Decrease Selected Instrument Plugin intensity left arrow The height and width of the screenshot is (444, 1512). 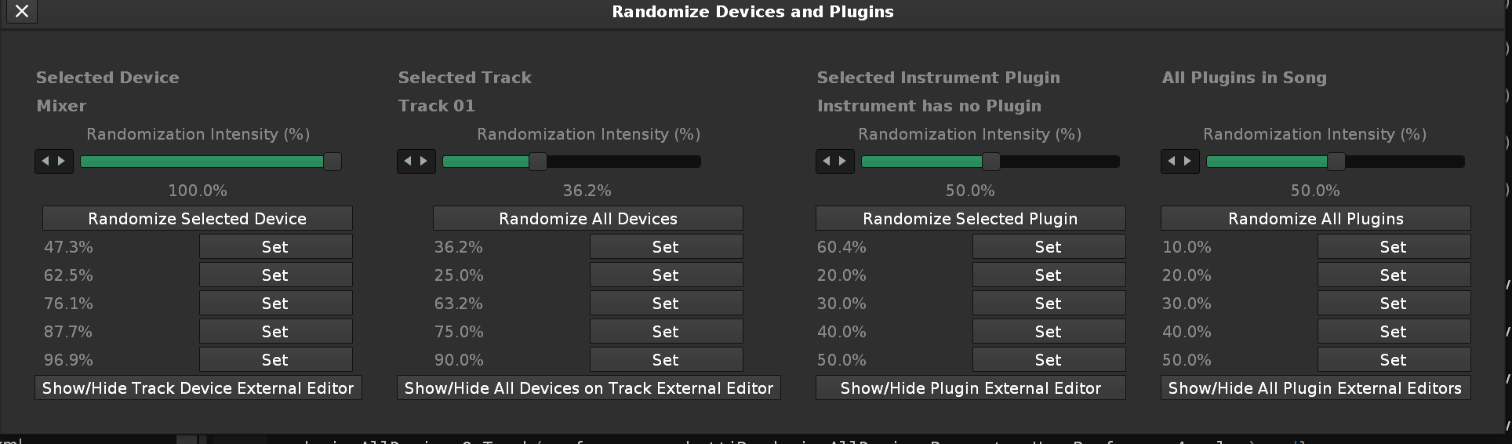pyautogui.click(x=826, y=162)
